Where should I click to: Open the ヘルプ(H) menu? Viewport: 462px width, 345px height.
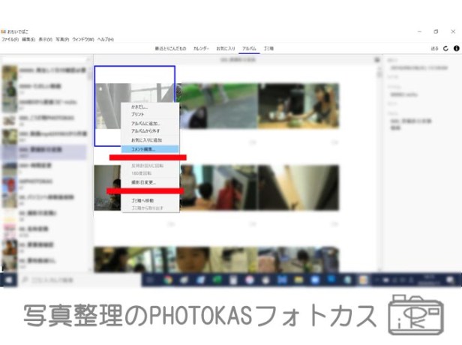[106, 39]
